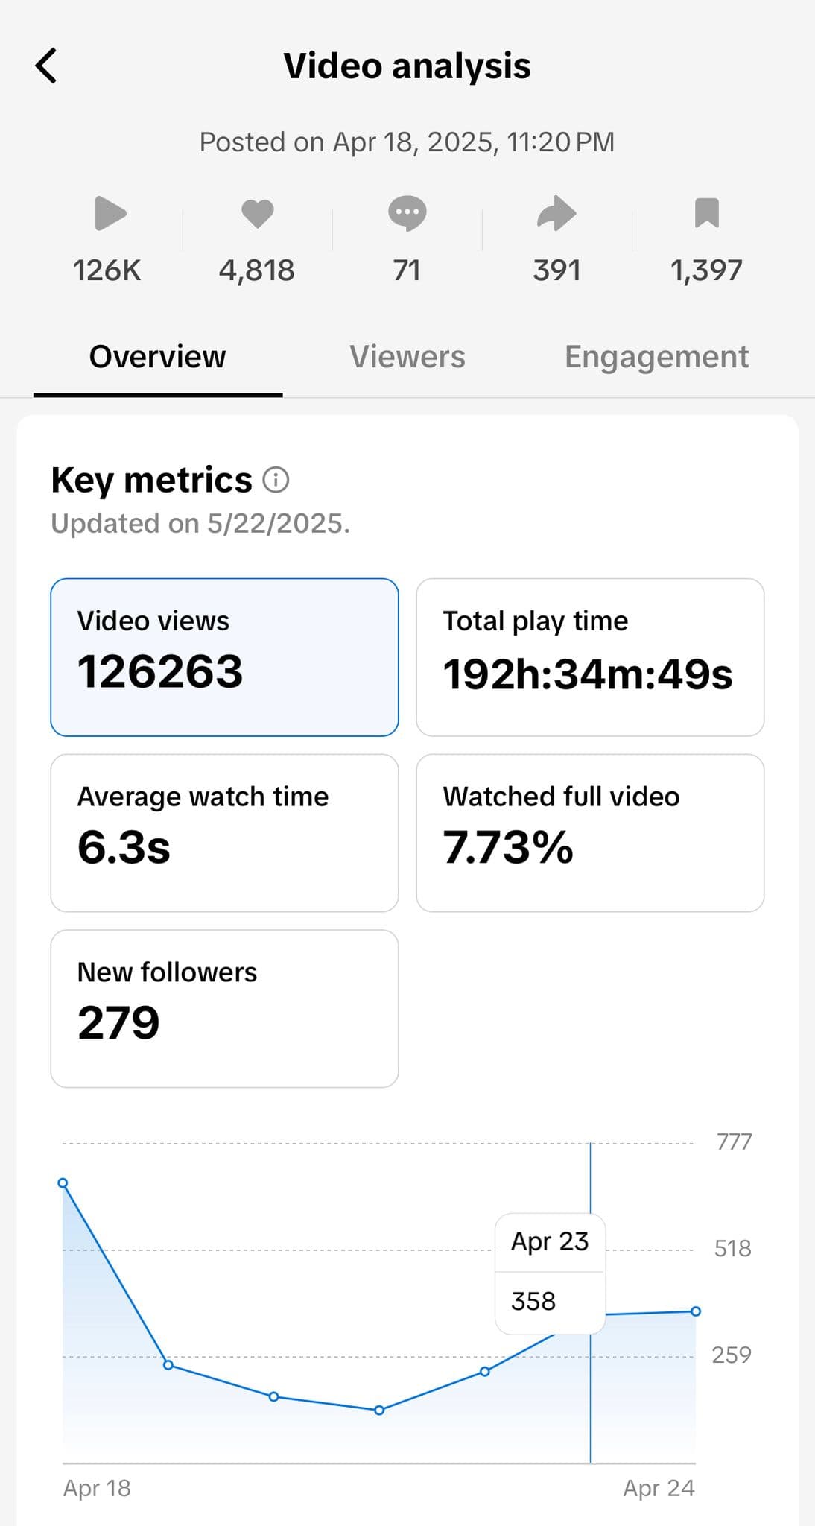Switch to the Viewers tab

(x=407, y=357)
